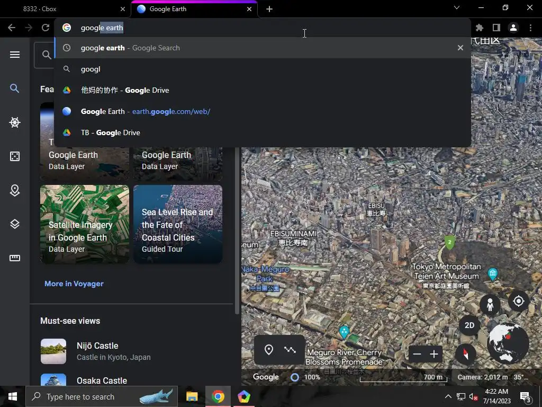542x407 pixels.
Task: Open File Explorer from taskbar
Action: click(192, 396)
